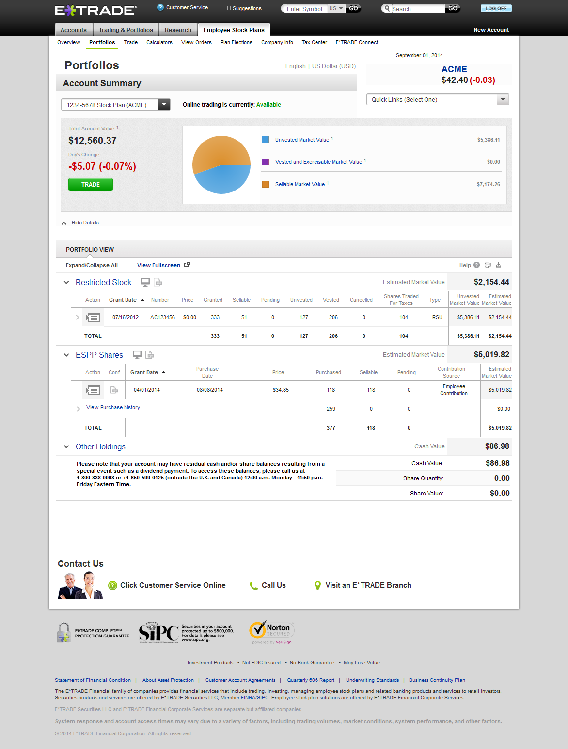Click the green phone icon for Call Us

click(x=253, y=586)
